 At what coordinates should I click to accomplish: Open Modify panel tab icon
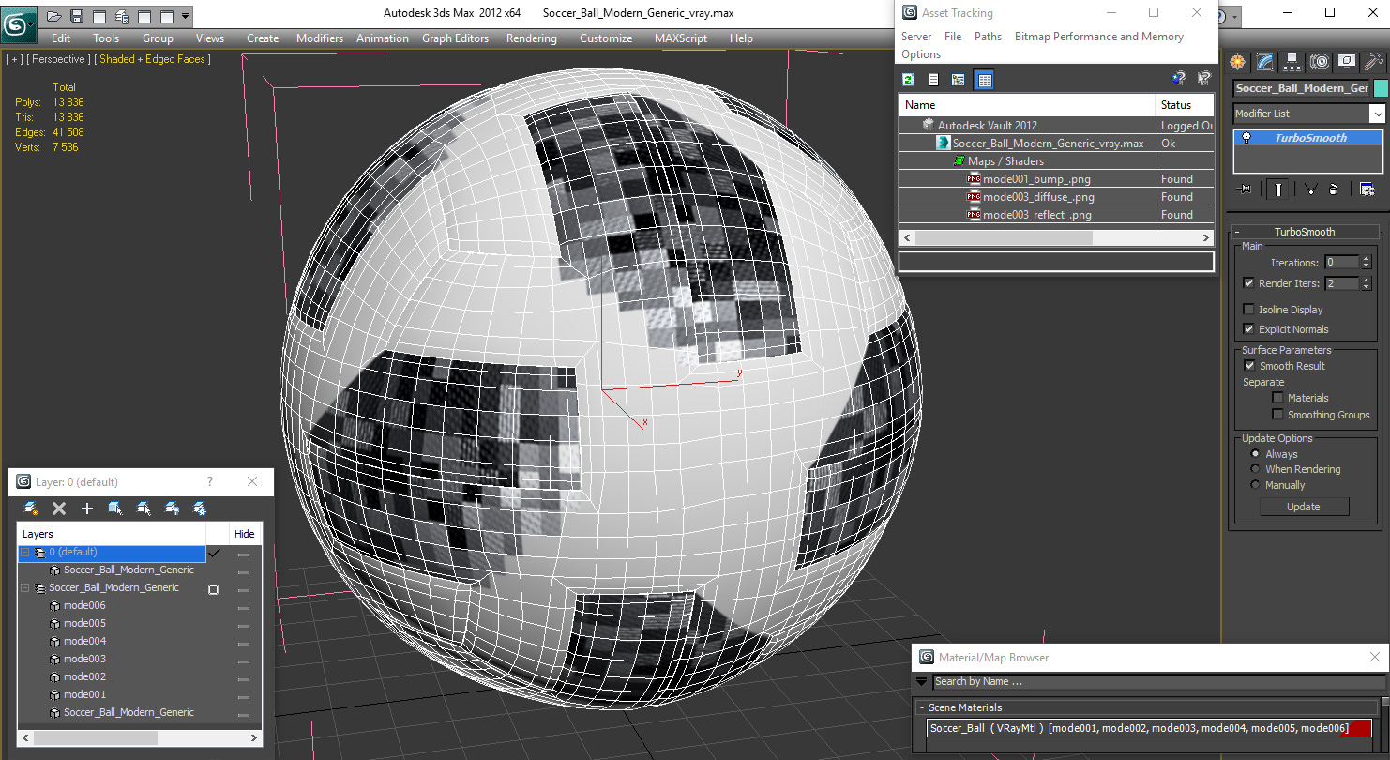(x=1265, y=62)
